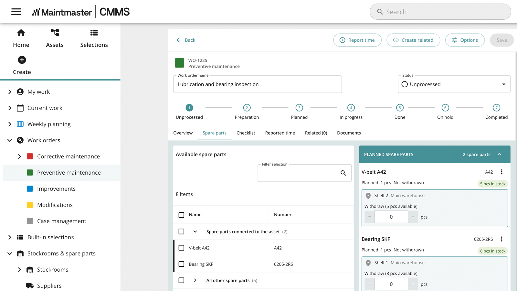The image size is (517, 291).
Task: Switch to the Checklist tab
Action: pyautogui.click(x=246, y=133)
